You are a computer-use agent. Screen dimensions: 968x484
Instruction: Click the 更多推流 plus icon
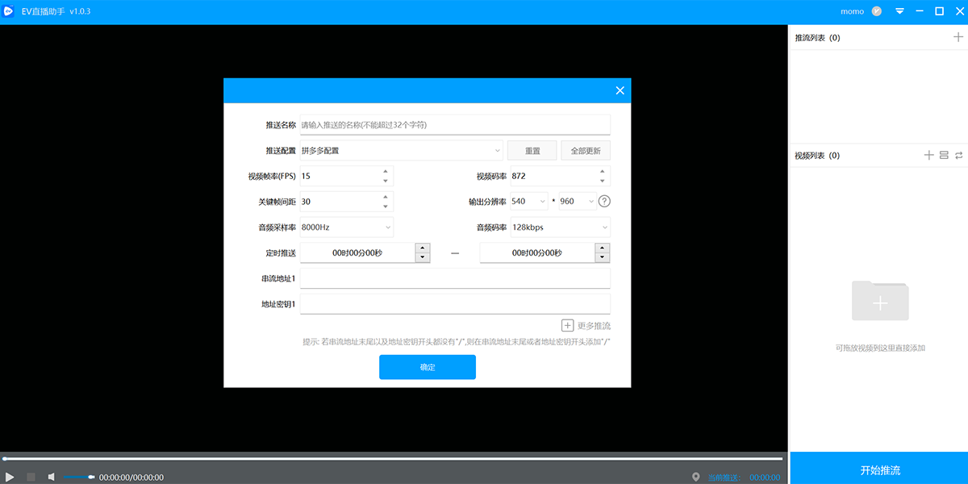[x=568, y=325]
